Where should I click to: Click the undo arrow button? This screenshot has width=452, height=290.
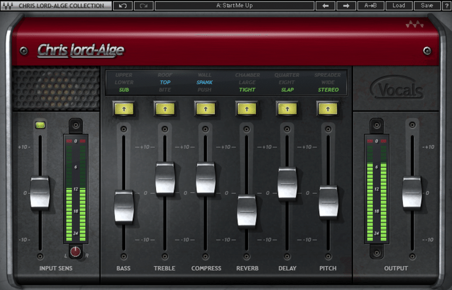tap(123, 6)
